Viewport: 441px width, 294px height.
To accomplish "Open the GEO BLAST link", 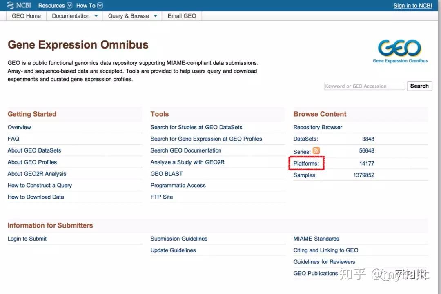I will pos(167,174).
